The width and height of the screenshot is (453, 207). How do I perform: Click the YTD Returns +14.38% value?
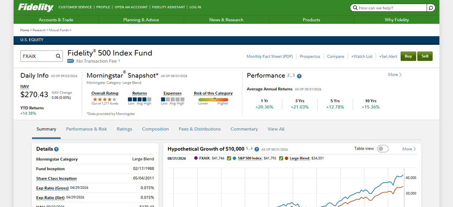(28, 114)
